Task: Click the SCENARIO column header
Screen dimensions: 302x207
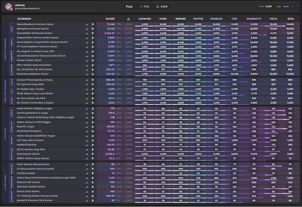Action: click(24, 19)
